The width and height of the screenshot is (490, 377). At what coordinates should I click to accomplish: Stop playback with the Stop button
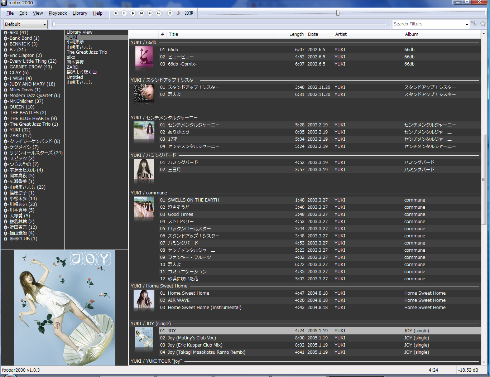point(116,13)
